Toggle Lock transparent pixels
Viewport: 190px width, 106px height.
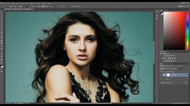[x=164, y=72]
